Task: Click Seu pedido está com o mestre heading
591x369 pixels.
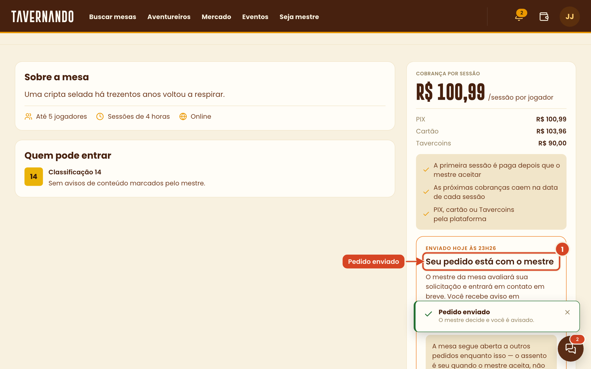Action: [x=489, y=262]
